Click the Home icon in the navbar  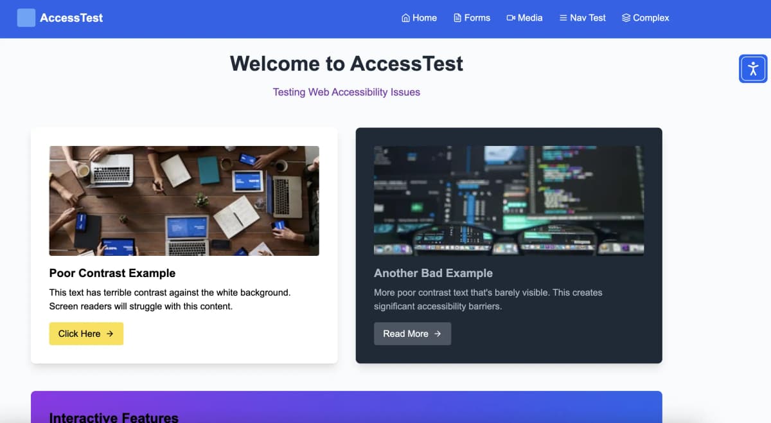[405, 18]
